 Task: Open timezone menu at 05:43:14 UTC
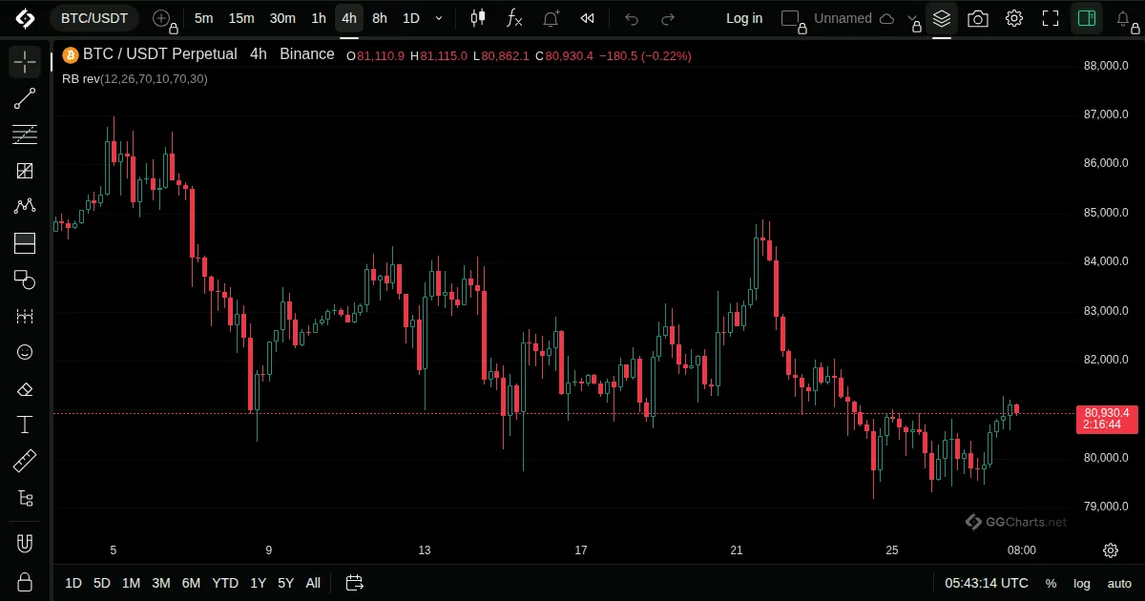point(987,583)
